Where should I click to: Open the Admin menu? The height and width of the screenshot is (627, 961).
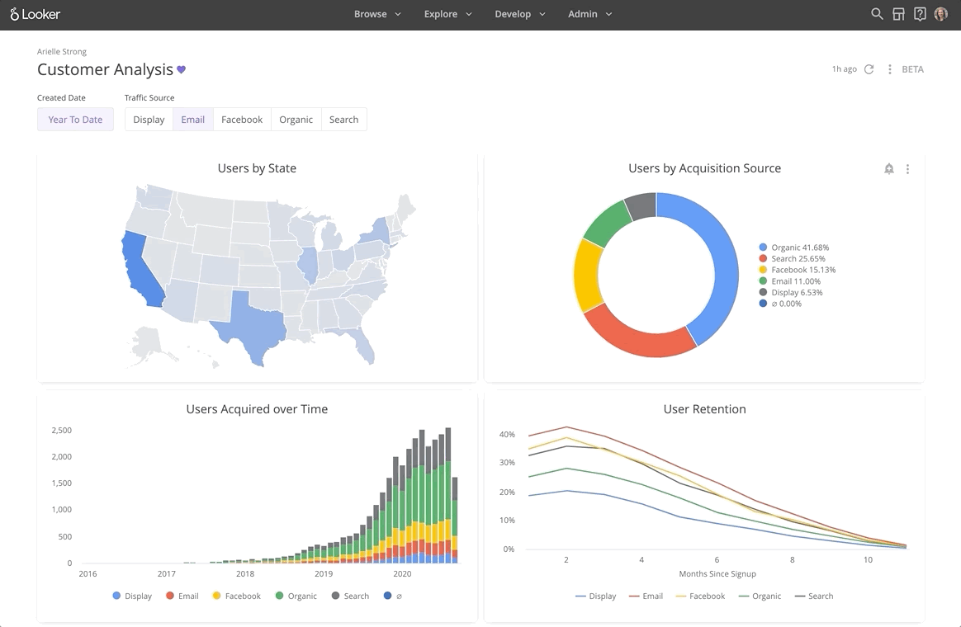(x=589, y=14)
